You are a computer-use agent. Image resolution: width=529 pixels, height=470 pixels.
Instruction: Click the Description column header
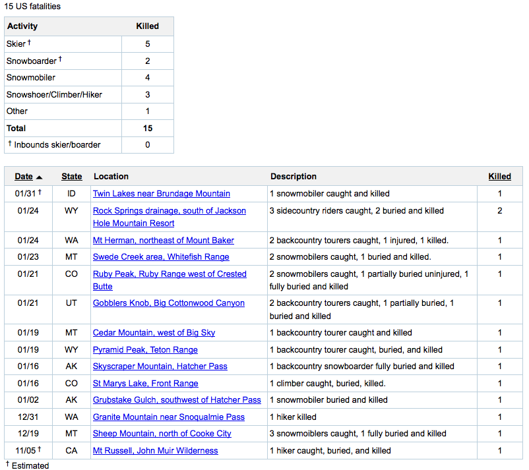click(294, 177)
